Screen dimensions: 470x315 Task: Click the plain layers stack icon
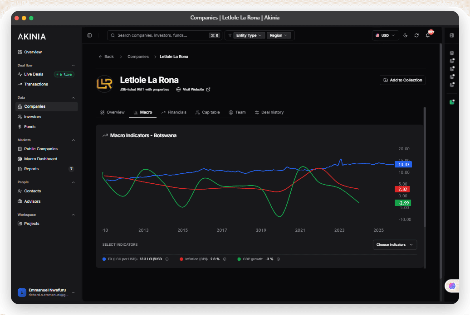(452, 53)
